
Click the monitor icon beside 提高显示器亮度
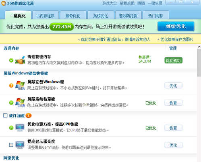[x=20, y=145]
